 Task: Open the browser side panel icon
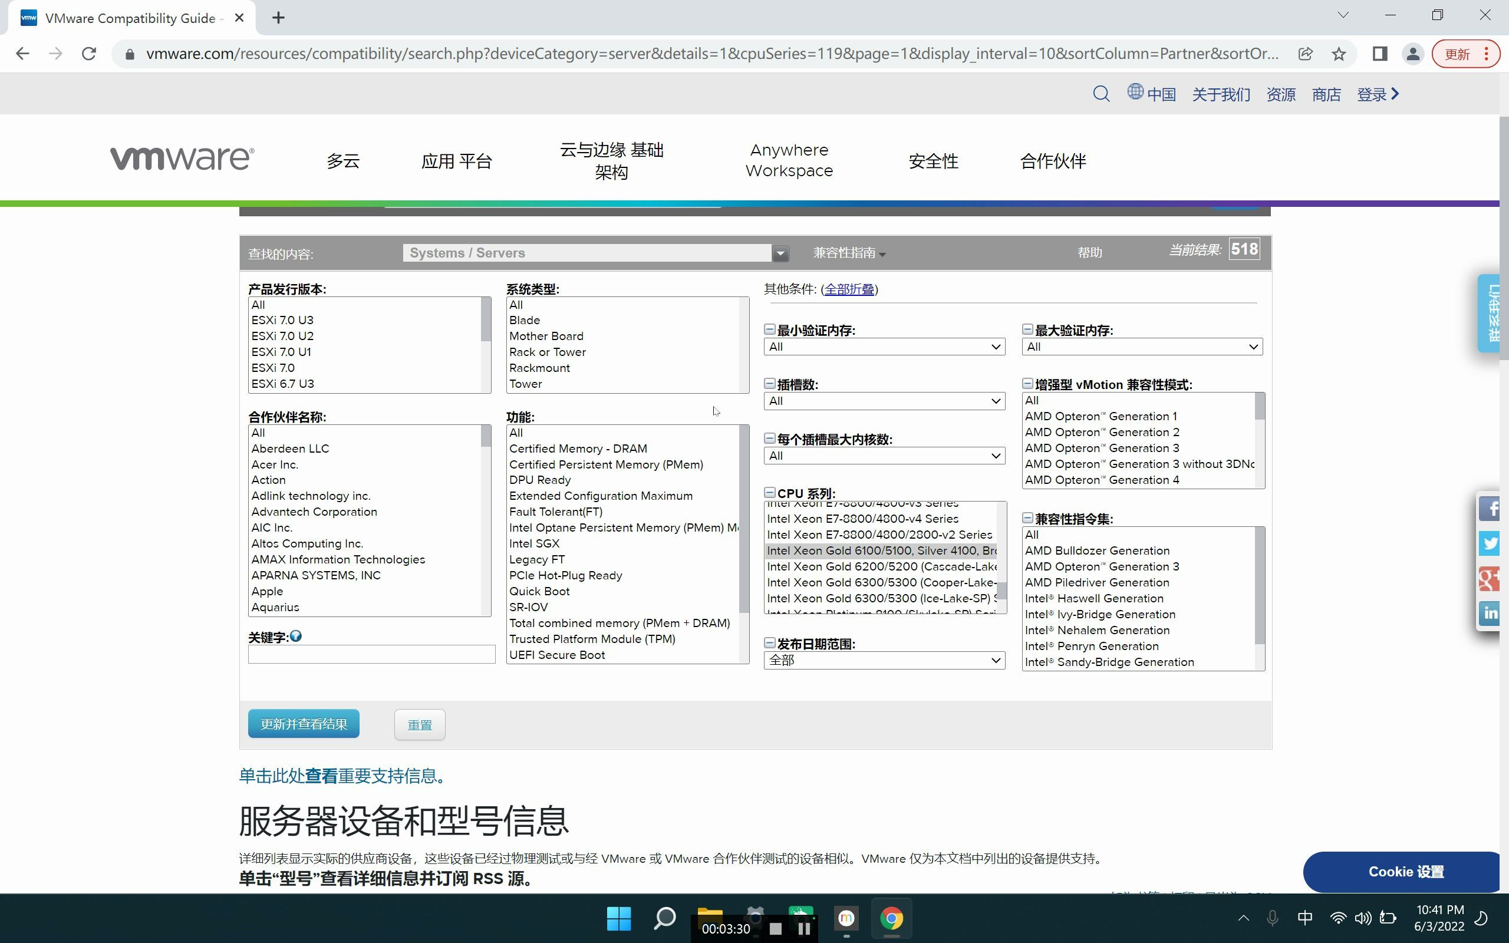1379,54
